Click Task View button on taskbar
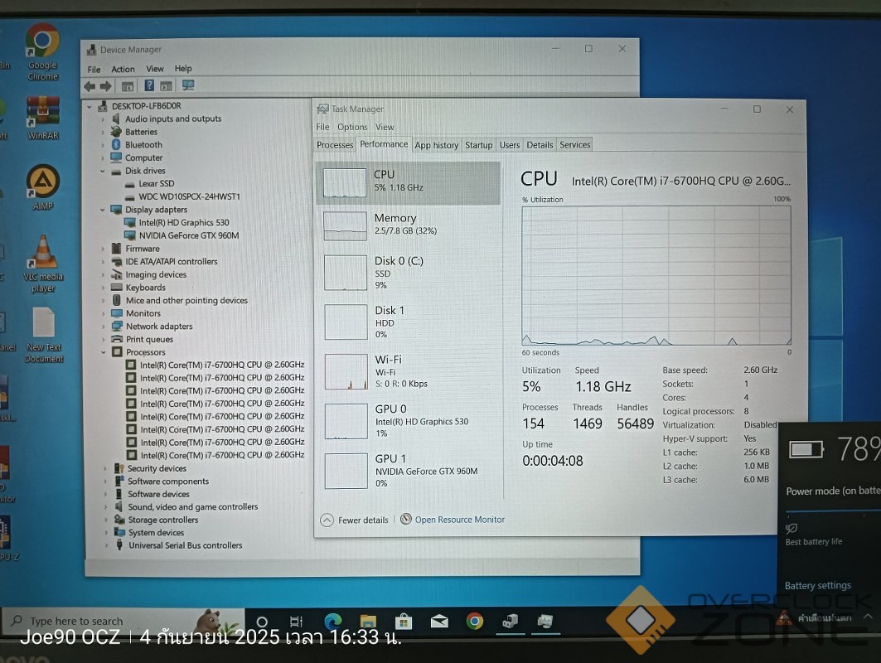Viewport: 881px width, 663px height. (296, 622)
